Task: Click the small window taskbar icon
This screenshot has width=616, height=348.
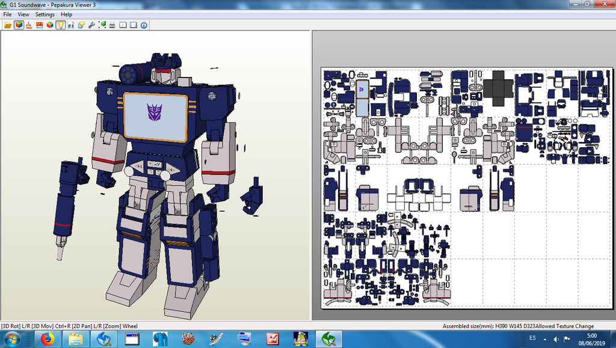Action: (x=132, y=339)
